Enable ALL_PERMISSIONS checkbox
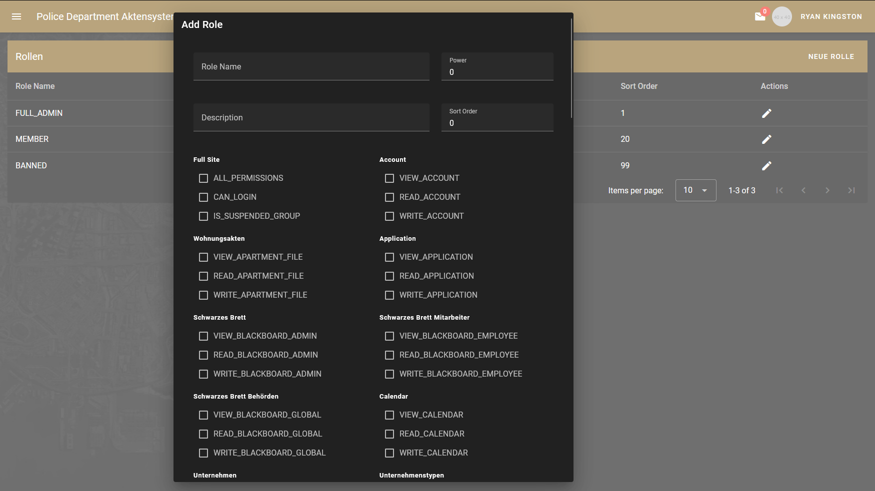 click(203, 178)
